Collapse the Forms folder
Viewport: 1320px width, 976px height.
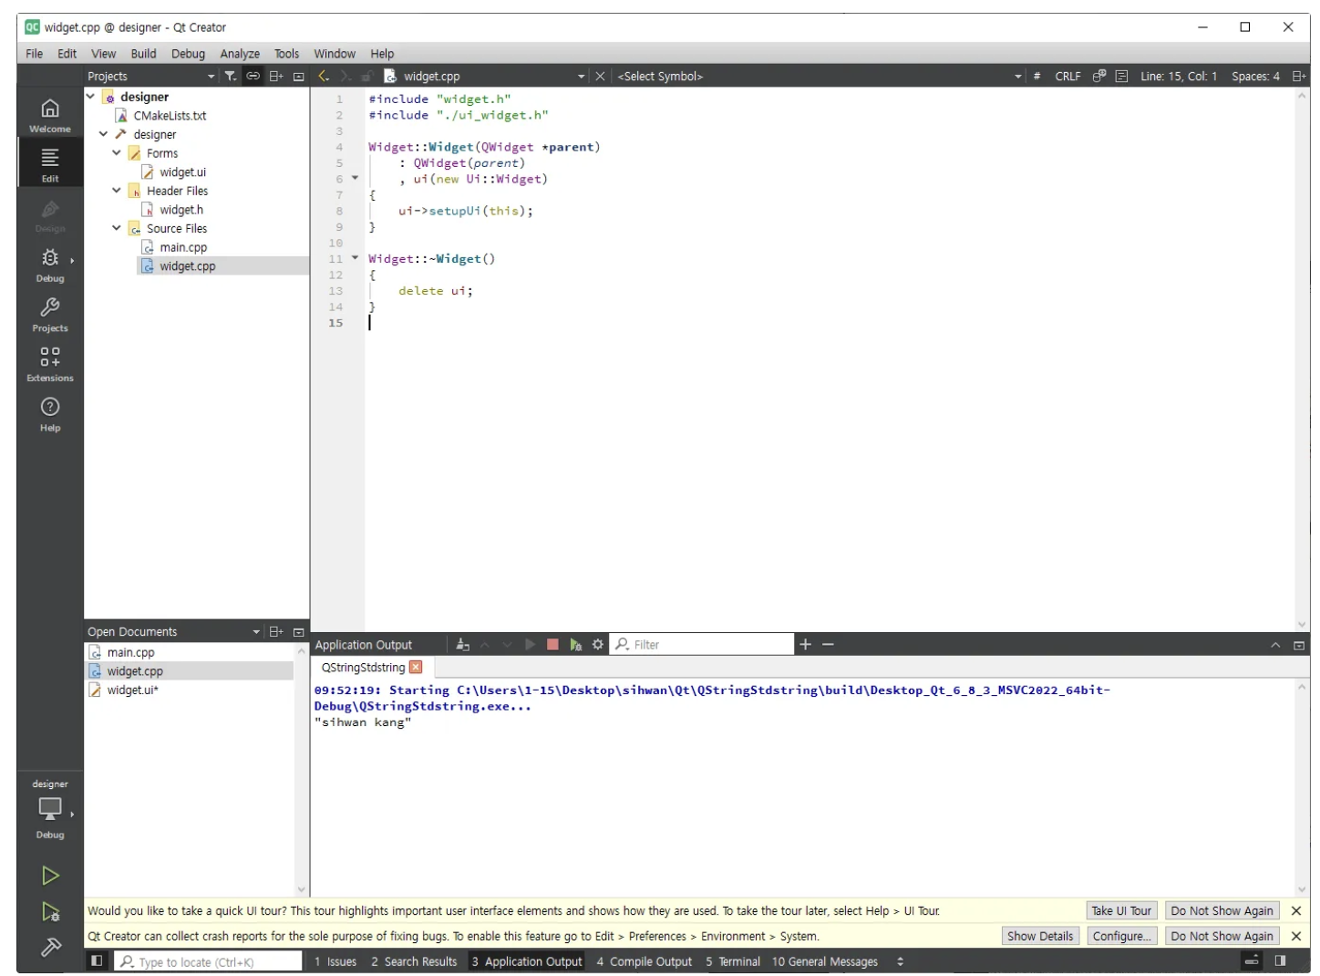117,153
